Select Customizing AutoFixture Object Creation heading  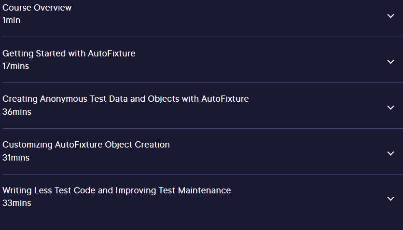[x=86, y=145]
